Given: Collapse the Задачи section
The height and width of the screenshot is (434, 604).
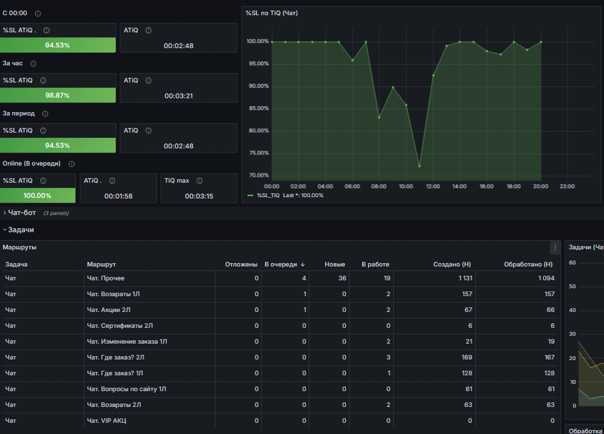Looking at the screenshot, I should point(20,230).
